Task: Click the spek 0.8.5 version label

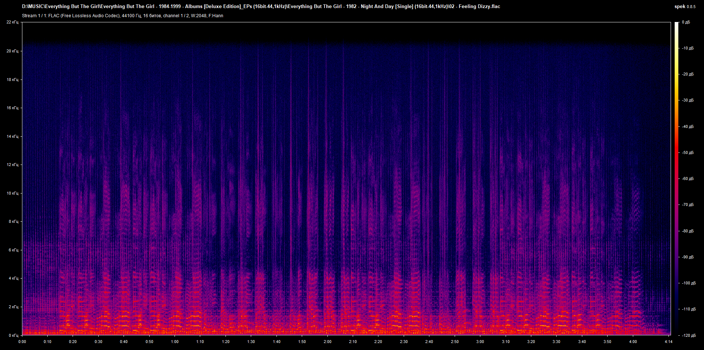Action: (x=685, y=7)
